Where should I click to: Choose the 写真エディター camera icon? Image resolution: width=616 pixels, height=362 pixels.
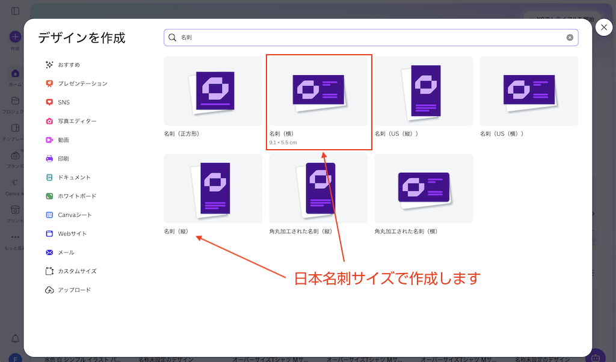49,121
